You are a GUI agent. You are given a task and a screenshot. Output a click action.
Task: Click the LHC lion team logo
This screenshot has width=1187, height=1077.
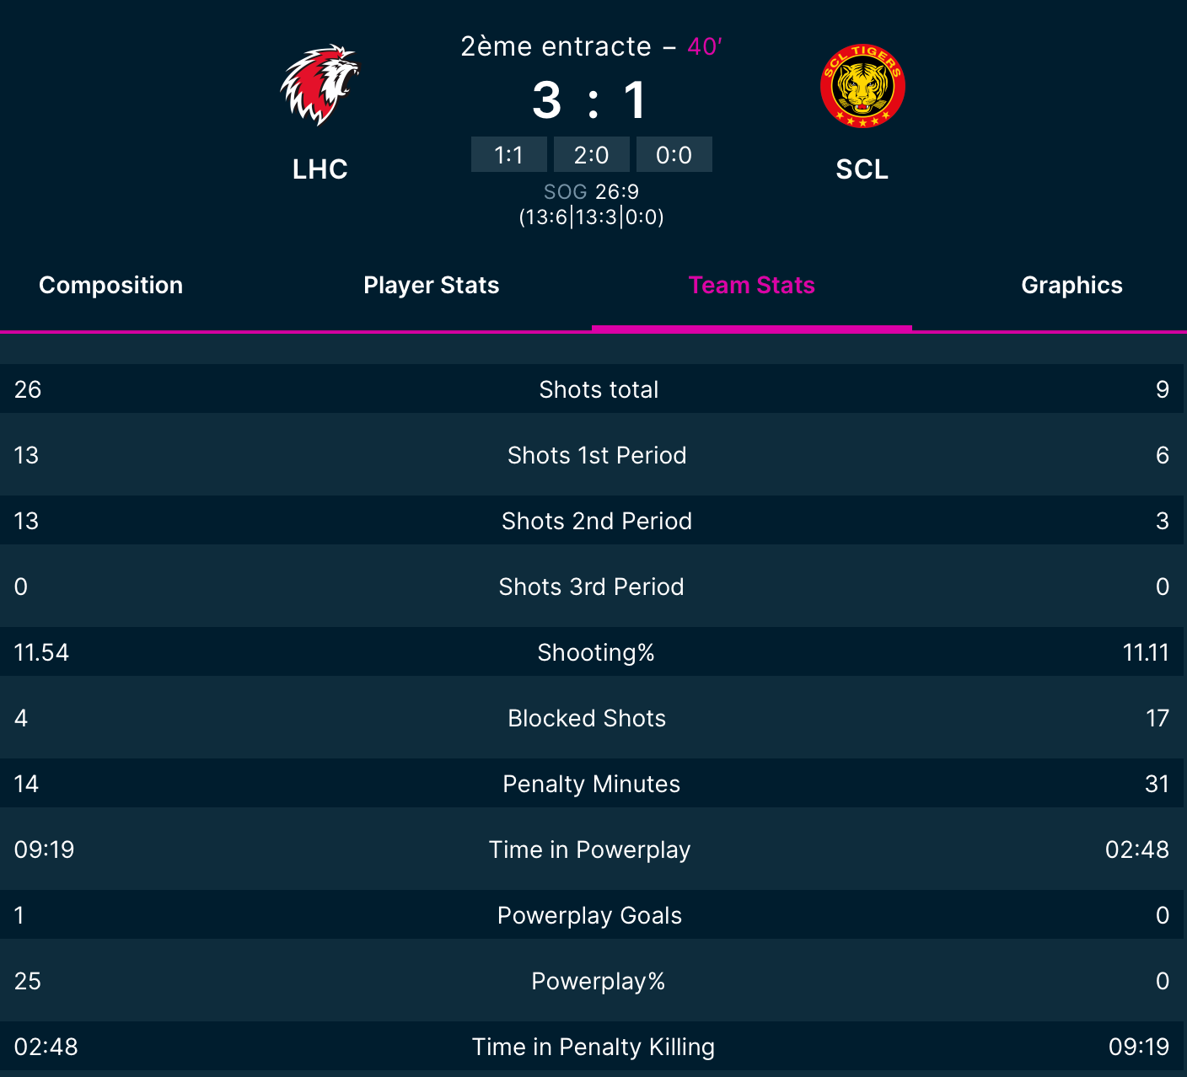[320, 85]
